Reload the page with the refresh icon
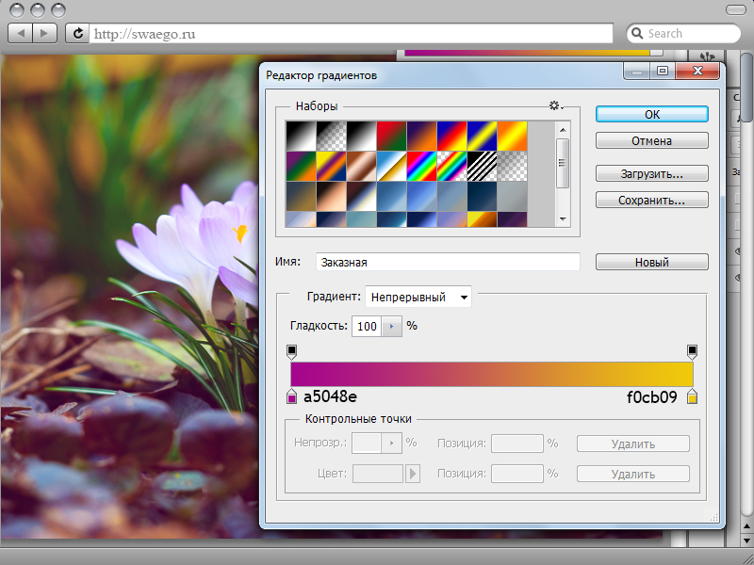The height and width of the screenshot is (565, 754). (x=77, y=33)
